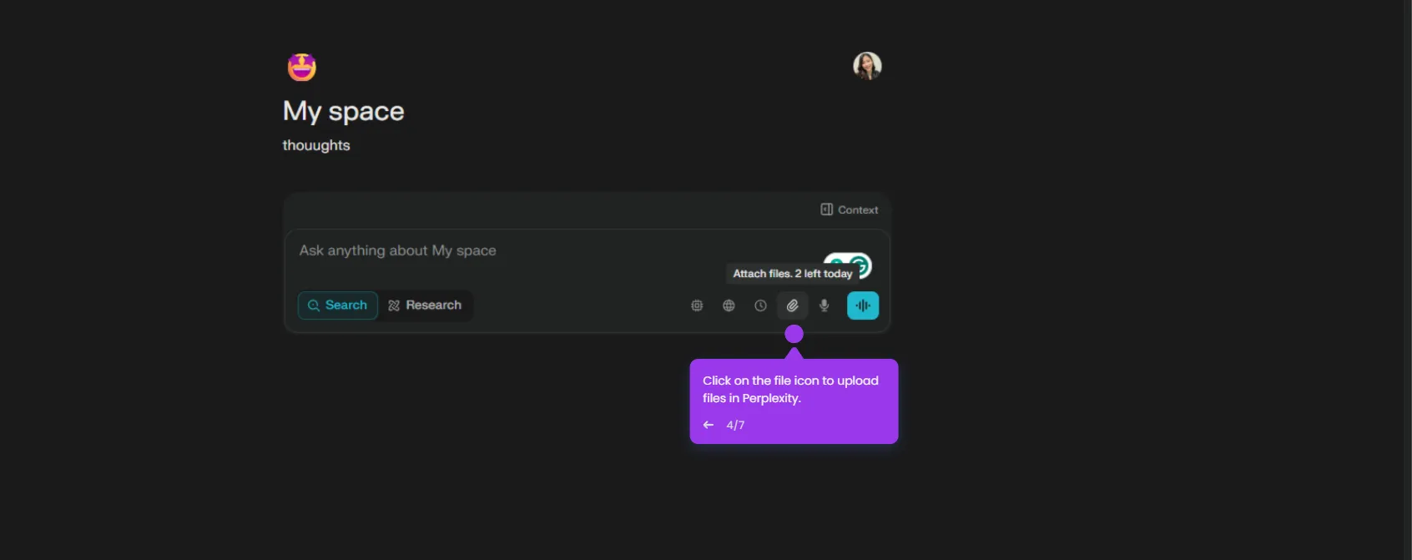Click the My space title
The width and height of the screenshot is (1412, 560).
click(x=344, y=111)
